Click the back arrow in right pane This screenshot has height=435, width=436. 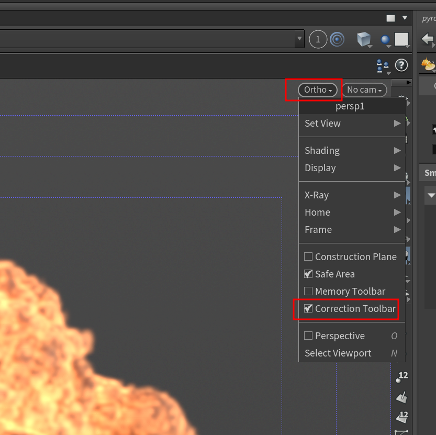(x=428, y=39)
